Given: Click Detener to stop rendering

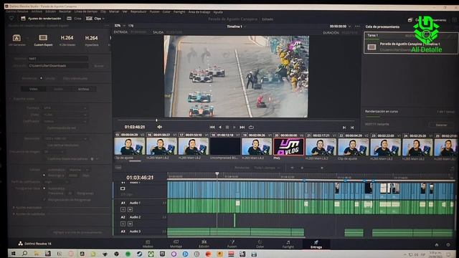Looking at the screenshot, I should coord(441,125).
